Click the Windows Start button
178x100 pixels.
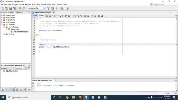click(3, 97)
